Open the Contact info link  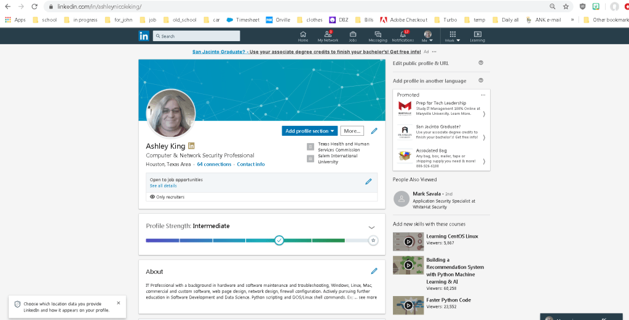tap(251, 164)
